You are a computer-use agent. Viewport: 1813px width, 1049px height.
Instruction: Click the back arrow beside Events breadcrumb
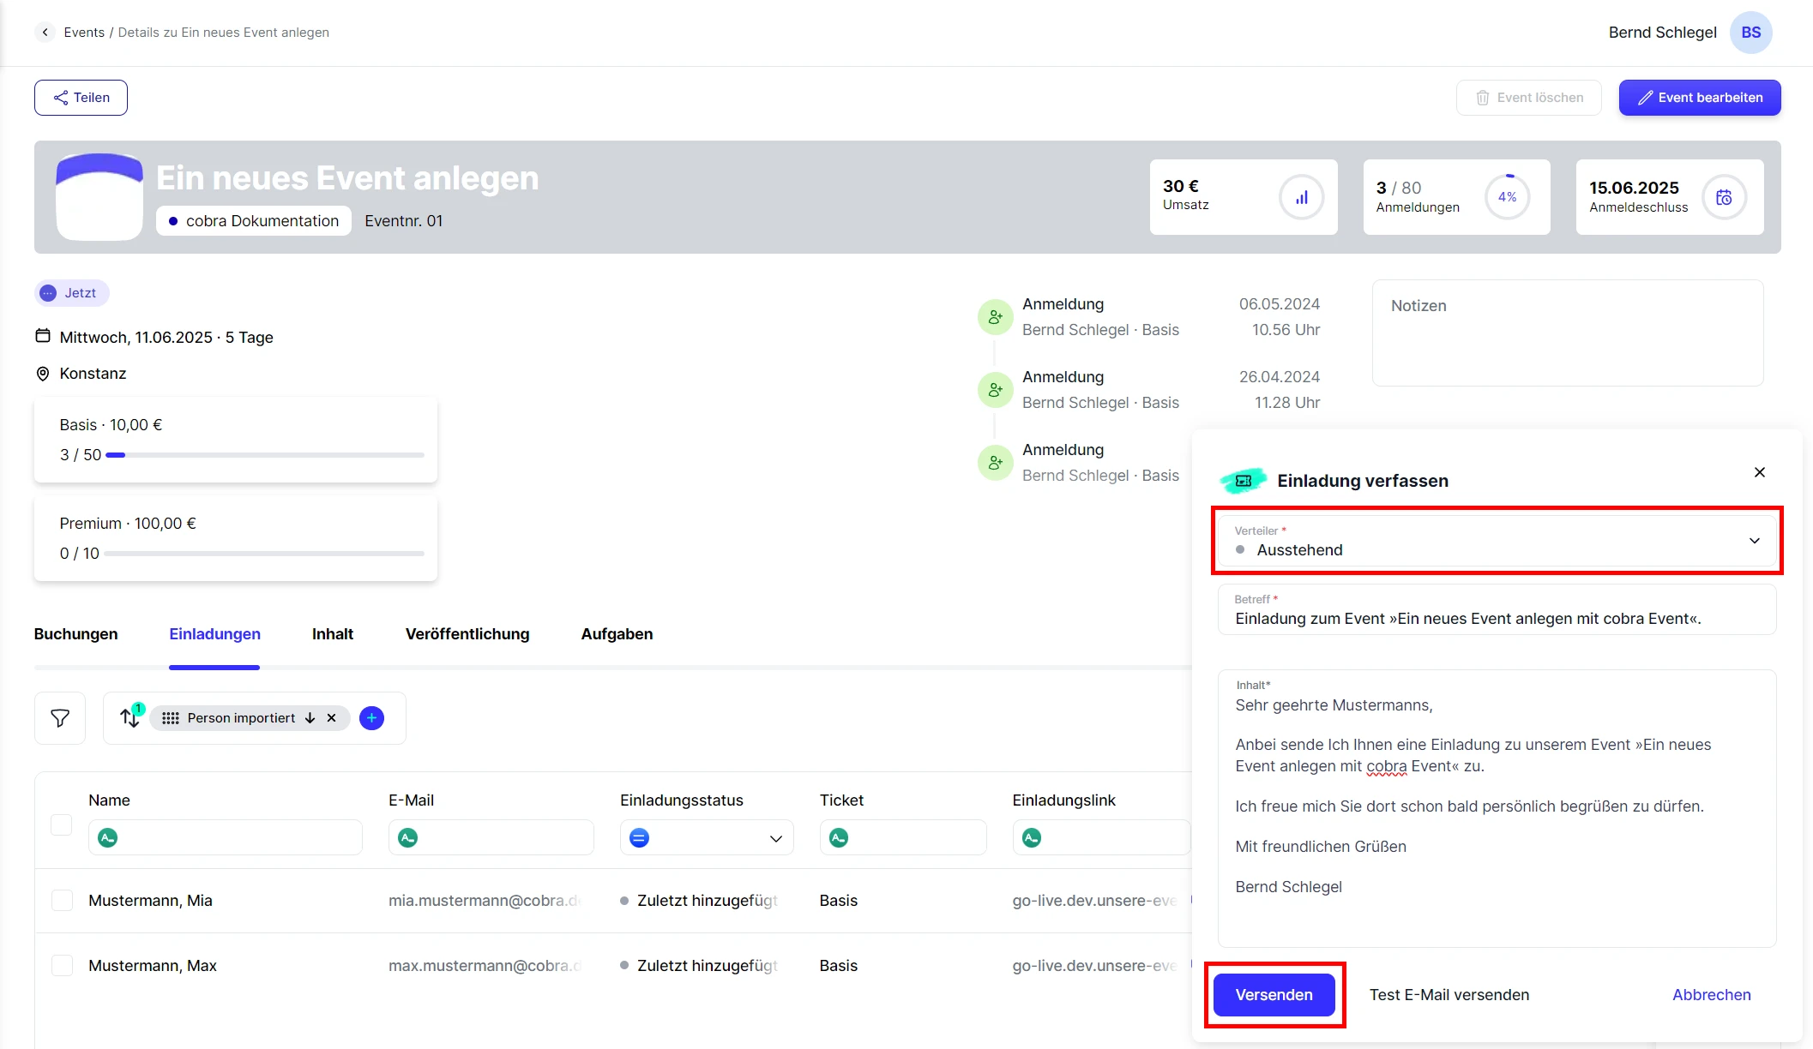point(45,33)
